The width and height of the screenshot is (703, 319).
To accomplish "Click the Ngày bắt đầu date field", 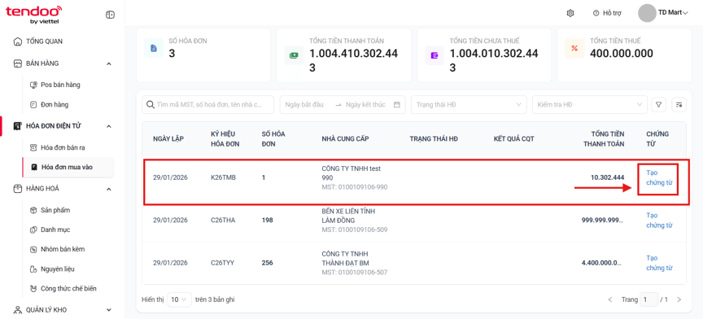I will 304,104.
